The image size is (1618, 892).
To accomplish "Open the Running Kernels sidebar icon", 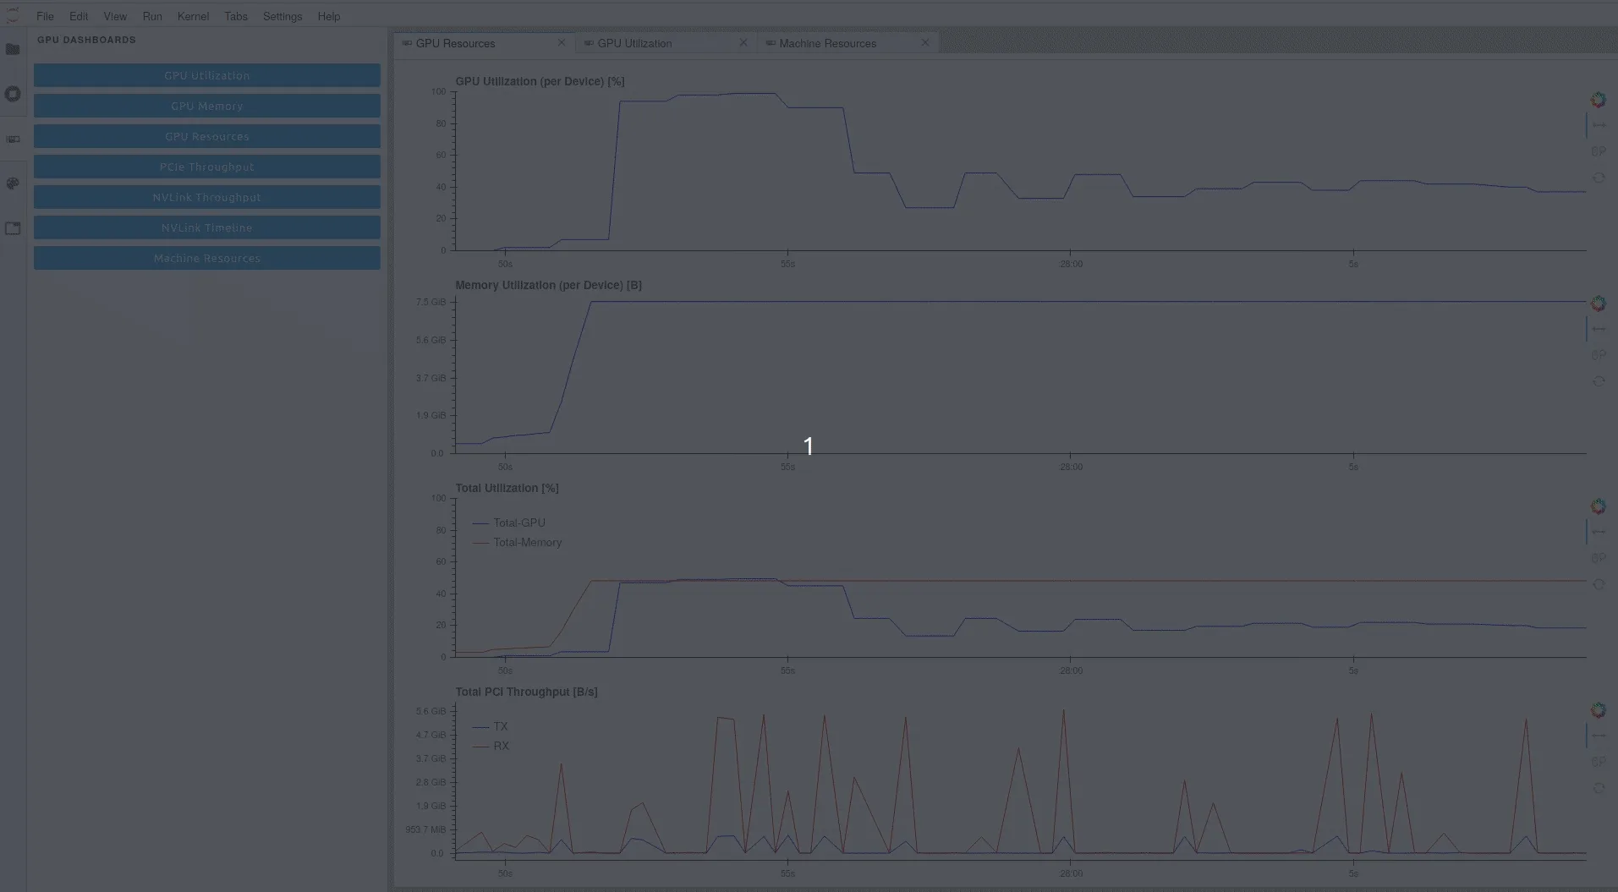I will pos(13,94).
